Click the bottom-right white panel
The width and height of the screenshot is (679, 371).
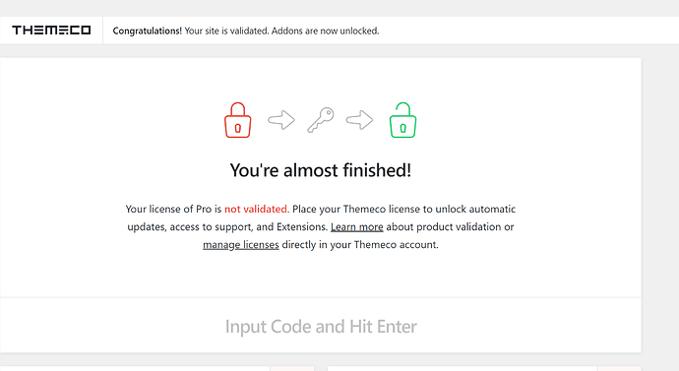point(463,369)
